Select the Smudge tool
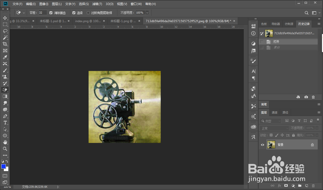The height and width of the screenshot is (190, 323). click(x=5, y=103)
